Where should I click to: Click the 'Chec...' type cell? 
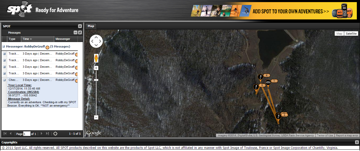(14, 80)
